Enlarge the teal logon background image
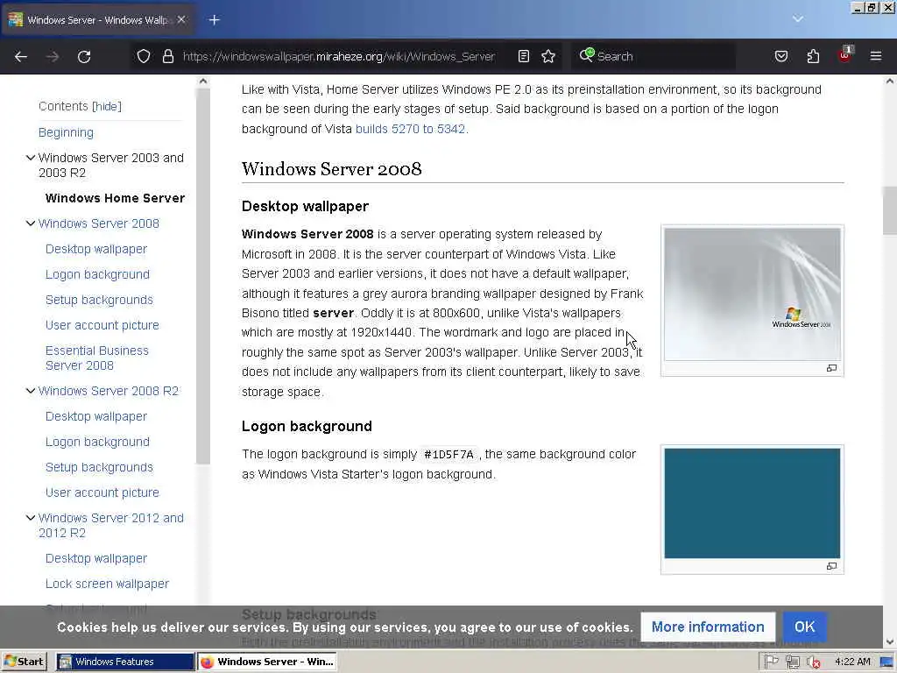897x673 pixels. click(831, 566)
